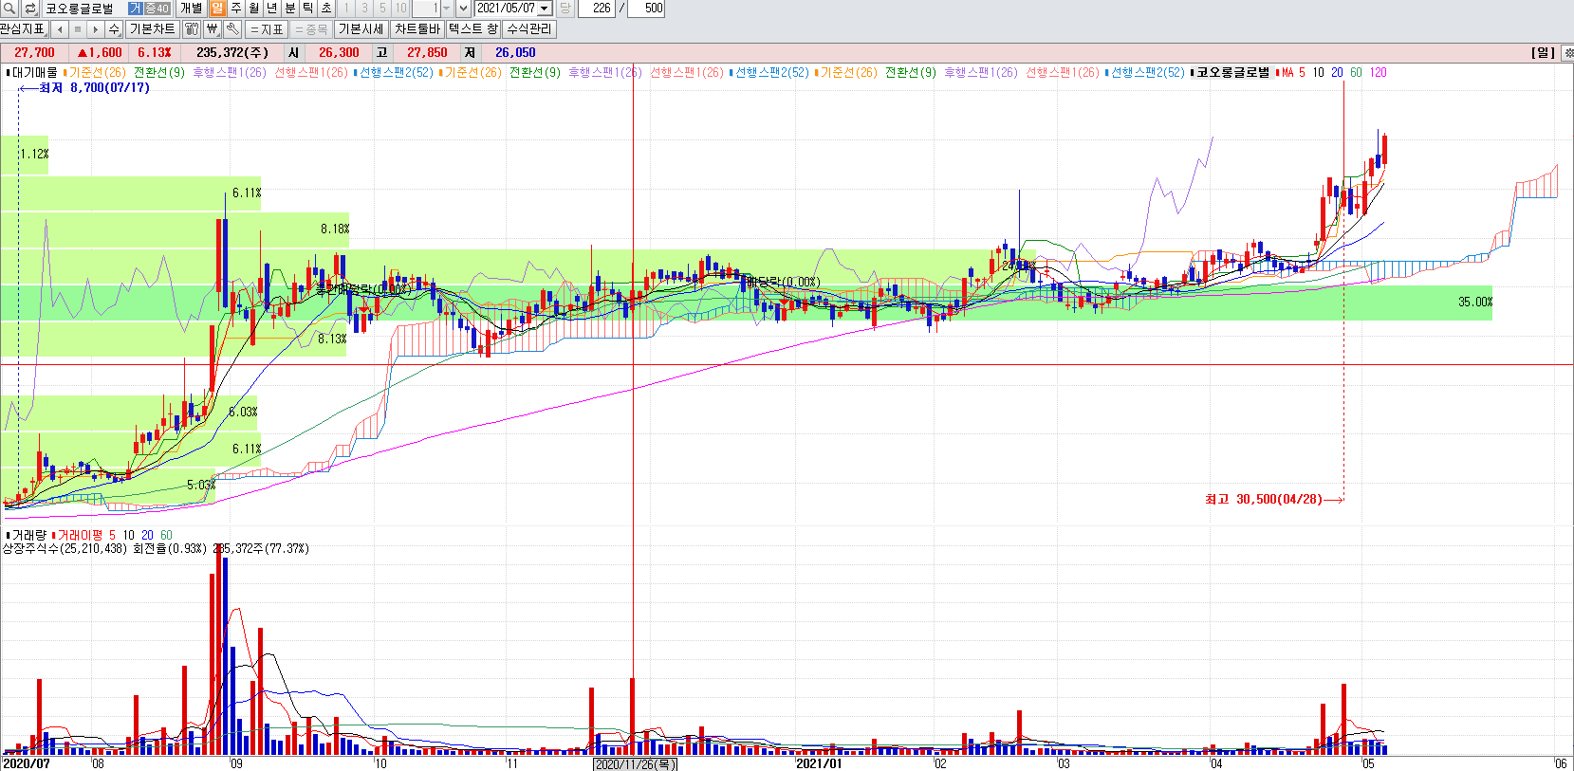Click the first blue 선행스팬2(52) legend

pyautogui.click(x=395, y=72)
